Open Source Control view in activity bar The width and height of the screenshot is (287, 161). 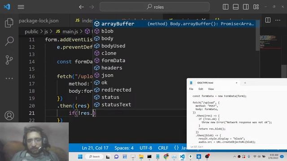9,59
